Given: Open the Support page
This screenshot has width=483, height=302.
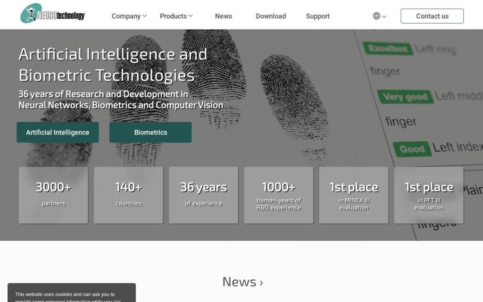Looking at the screenshot, I should point(317,16).
